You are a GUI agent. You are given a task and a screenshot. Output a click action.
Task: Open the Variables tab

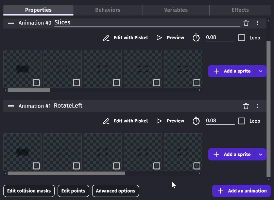click(176, 10)
